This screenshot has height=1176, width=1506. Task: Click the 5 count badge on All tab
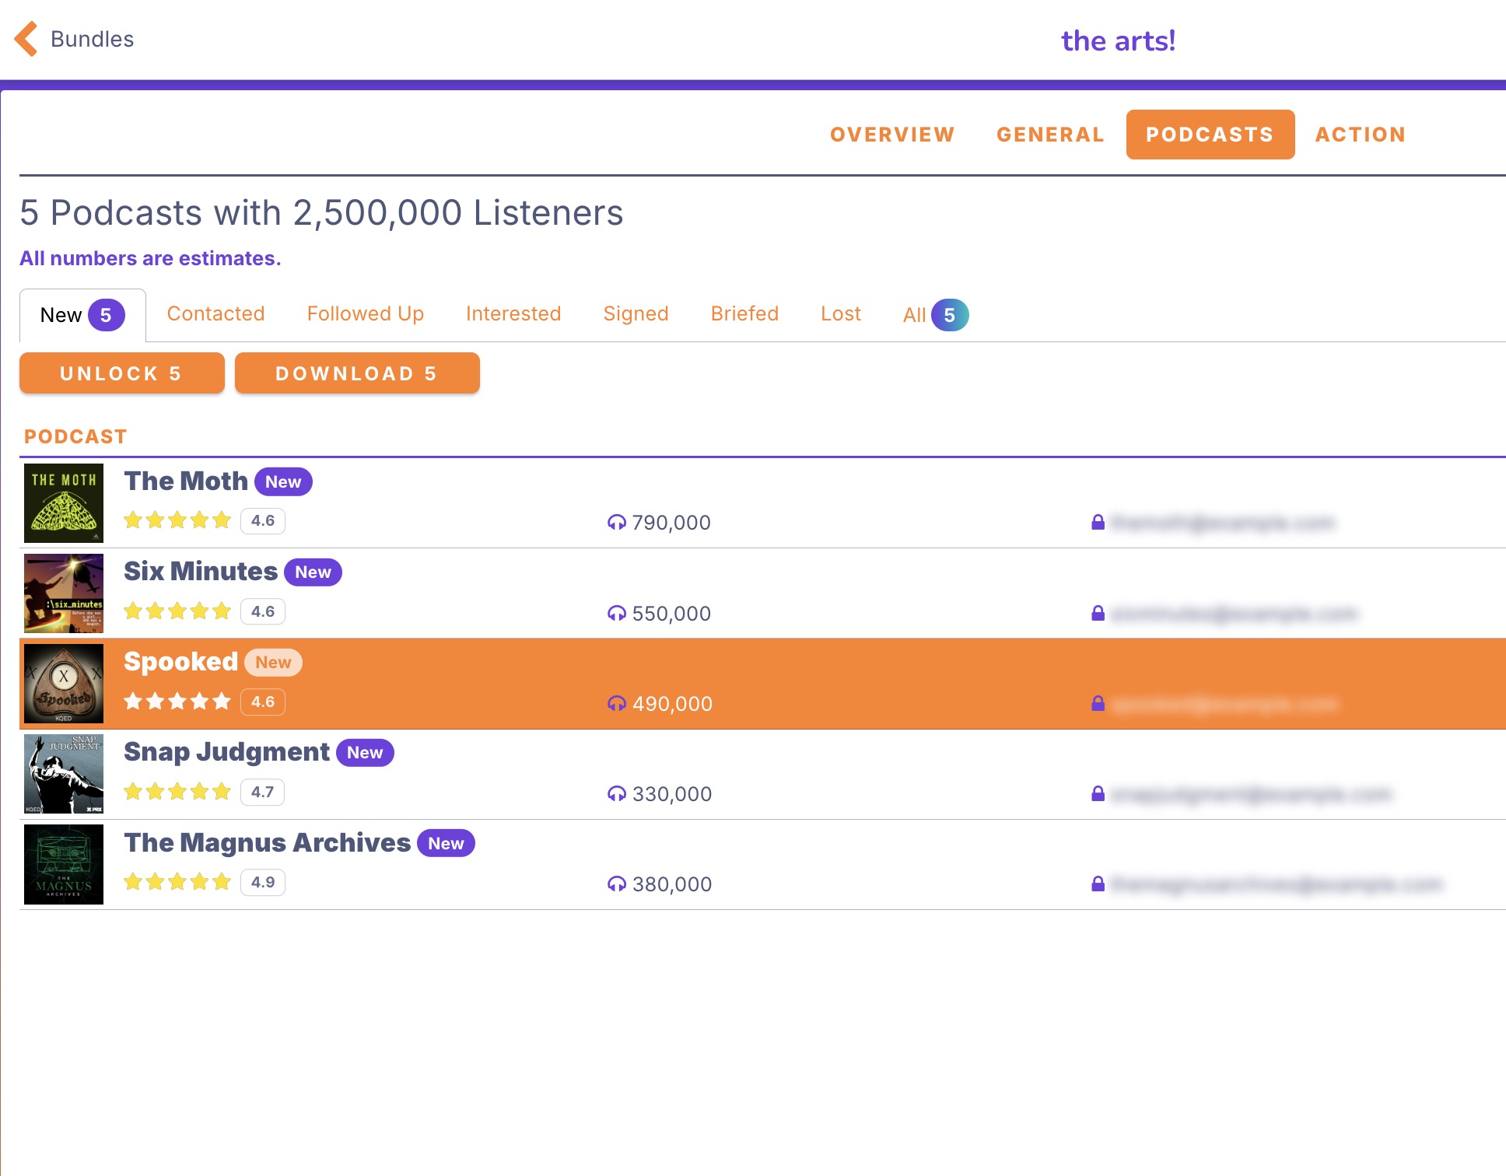click(950, 315)
